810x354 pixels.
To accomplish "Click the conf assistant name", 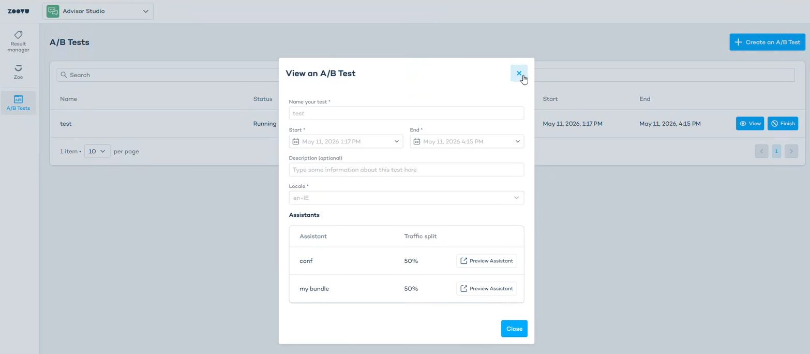I will pos(306,261).
